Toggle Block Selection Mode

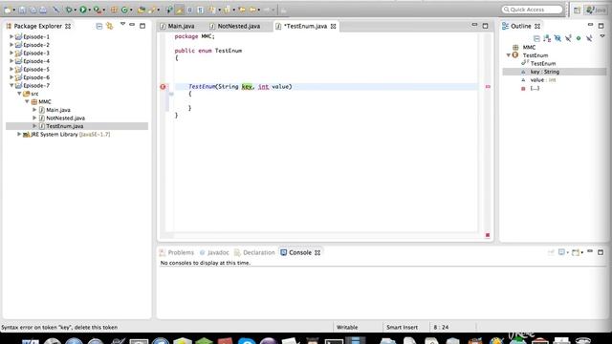[189, 10]
